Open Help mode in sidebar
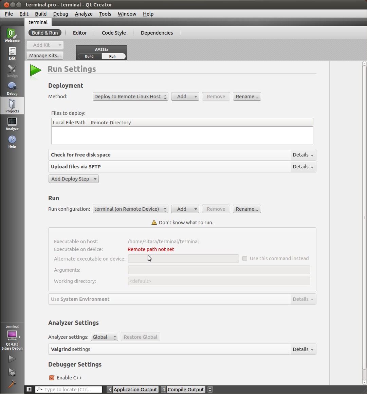The height and width of the screenshot is (394, 367). coord(12,142)
